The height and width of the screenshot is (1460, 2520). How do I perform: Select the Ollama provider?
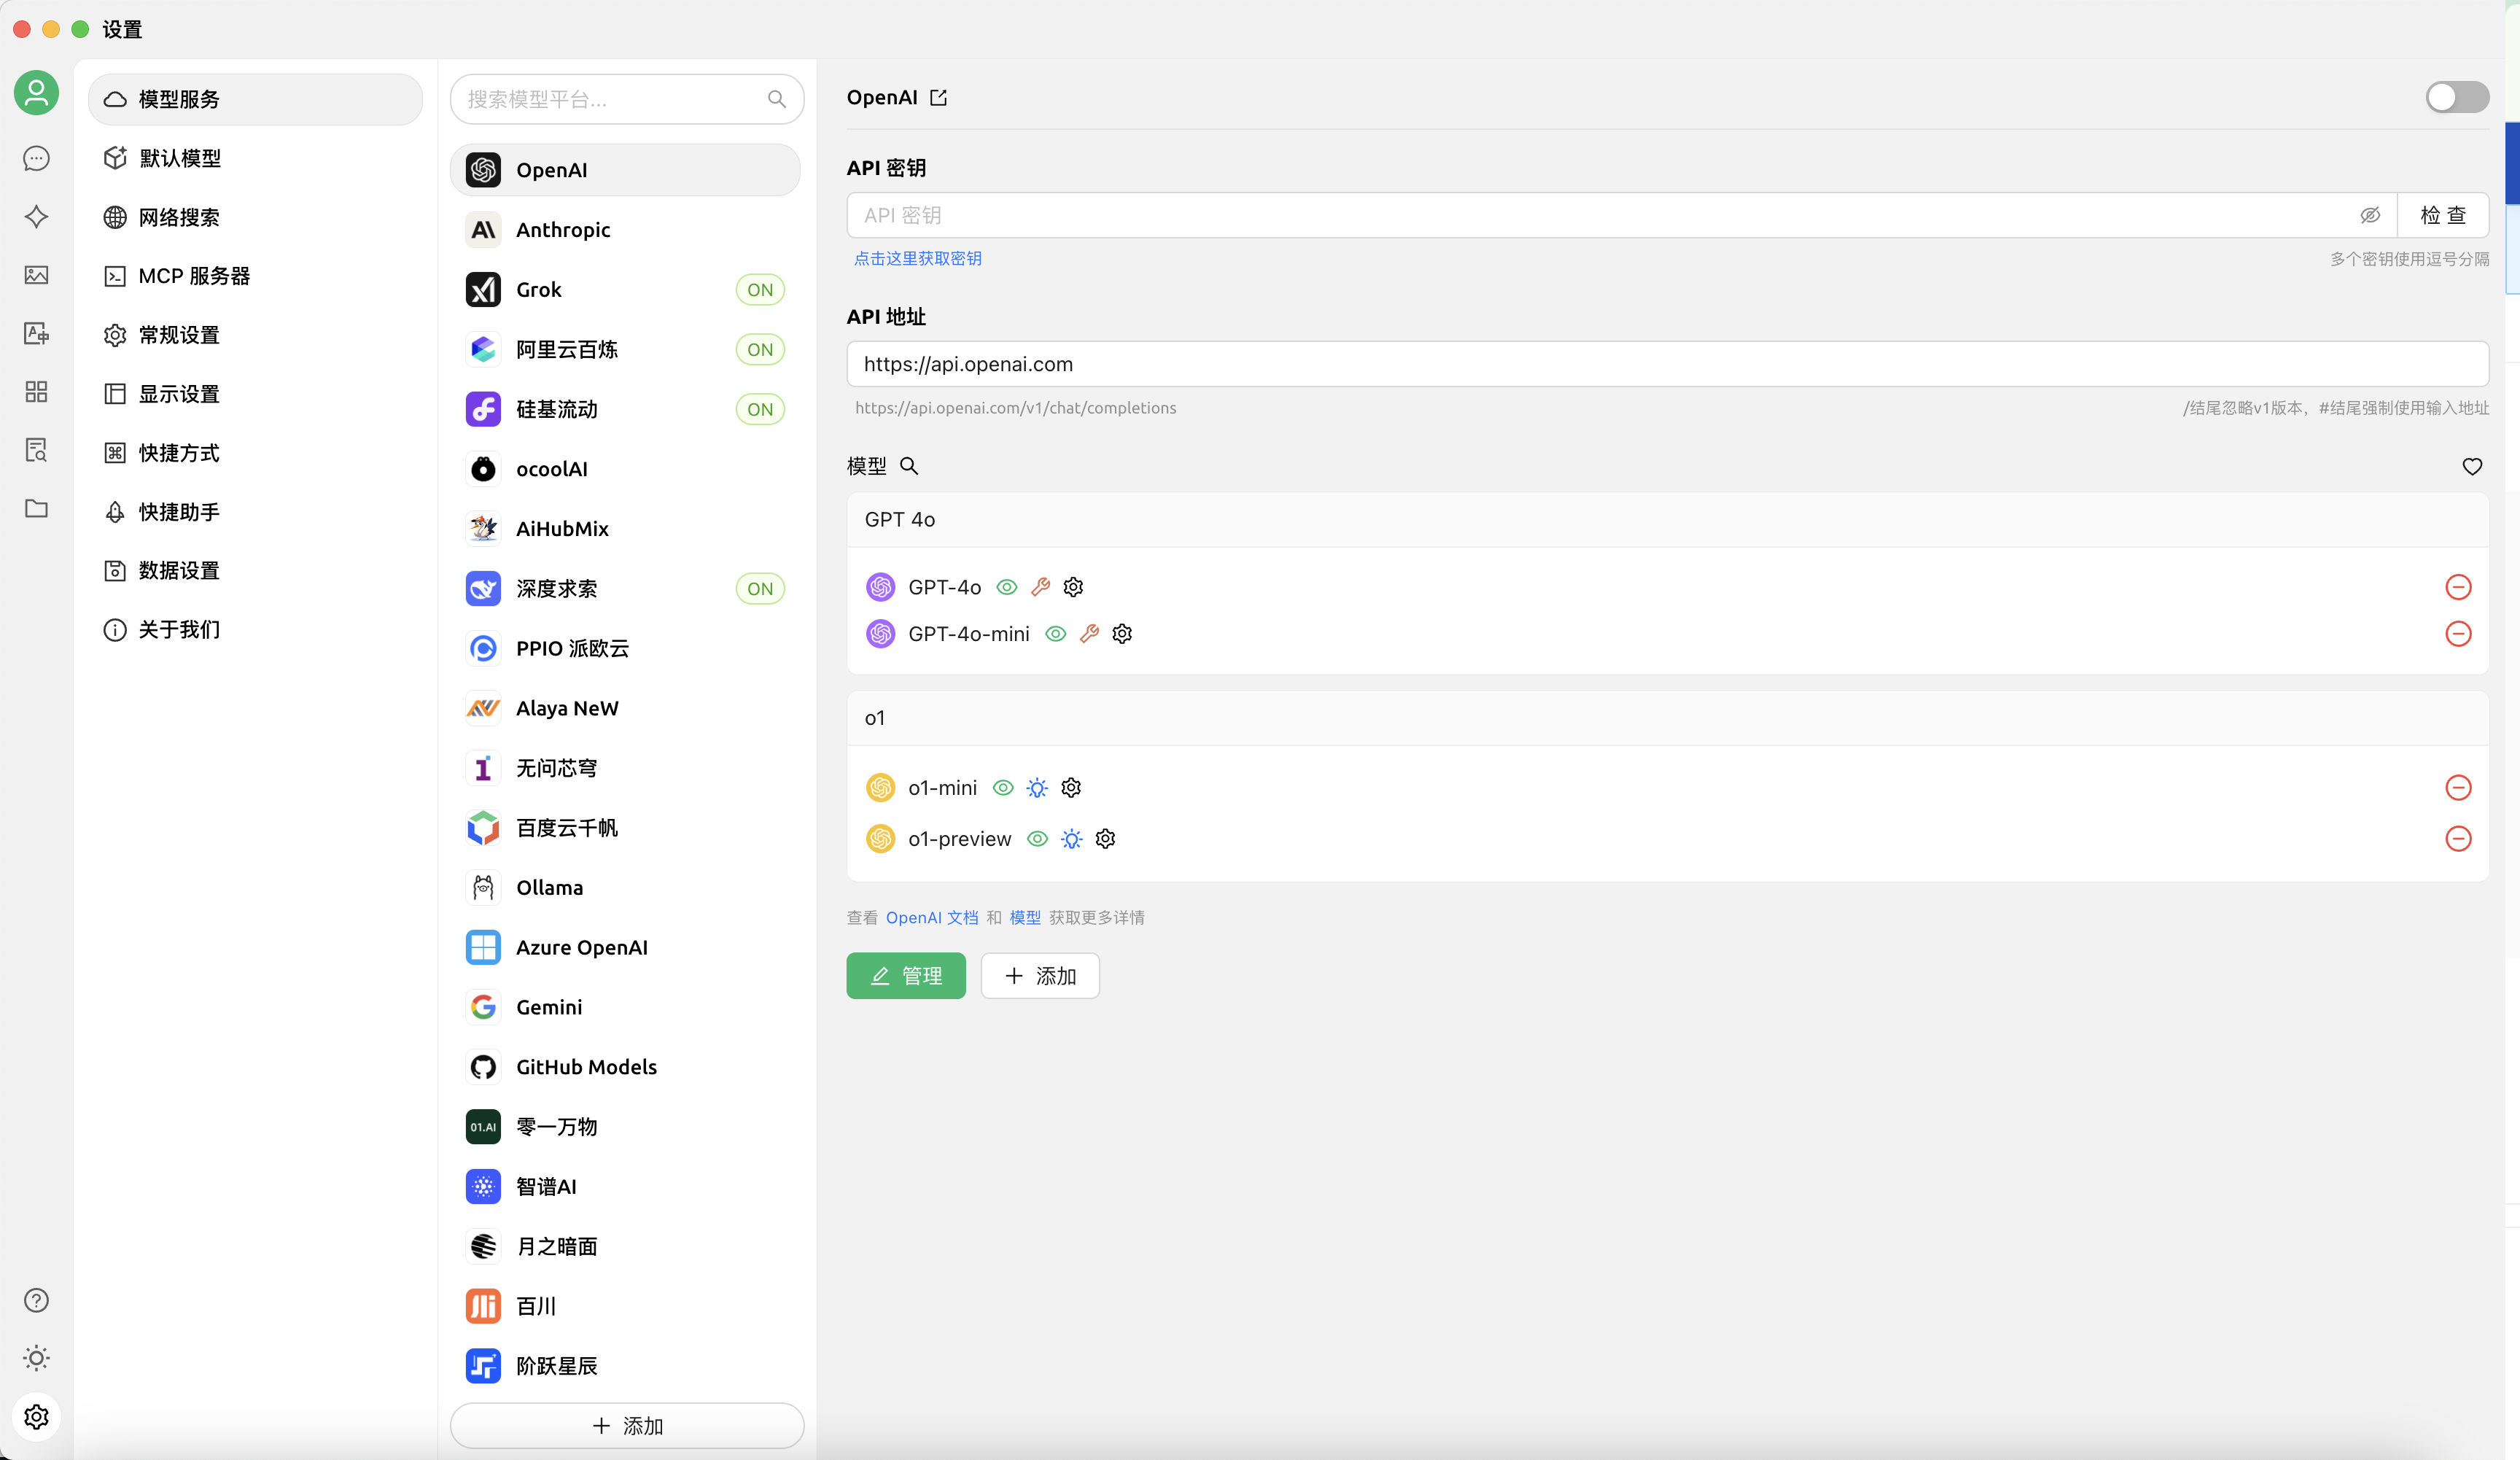tap(625, 888)
